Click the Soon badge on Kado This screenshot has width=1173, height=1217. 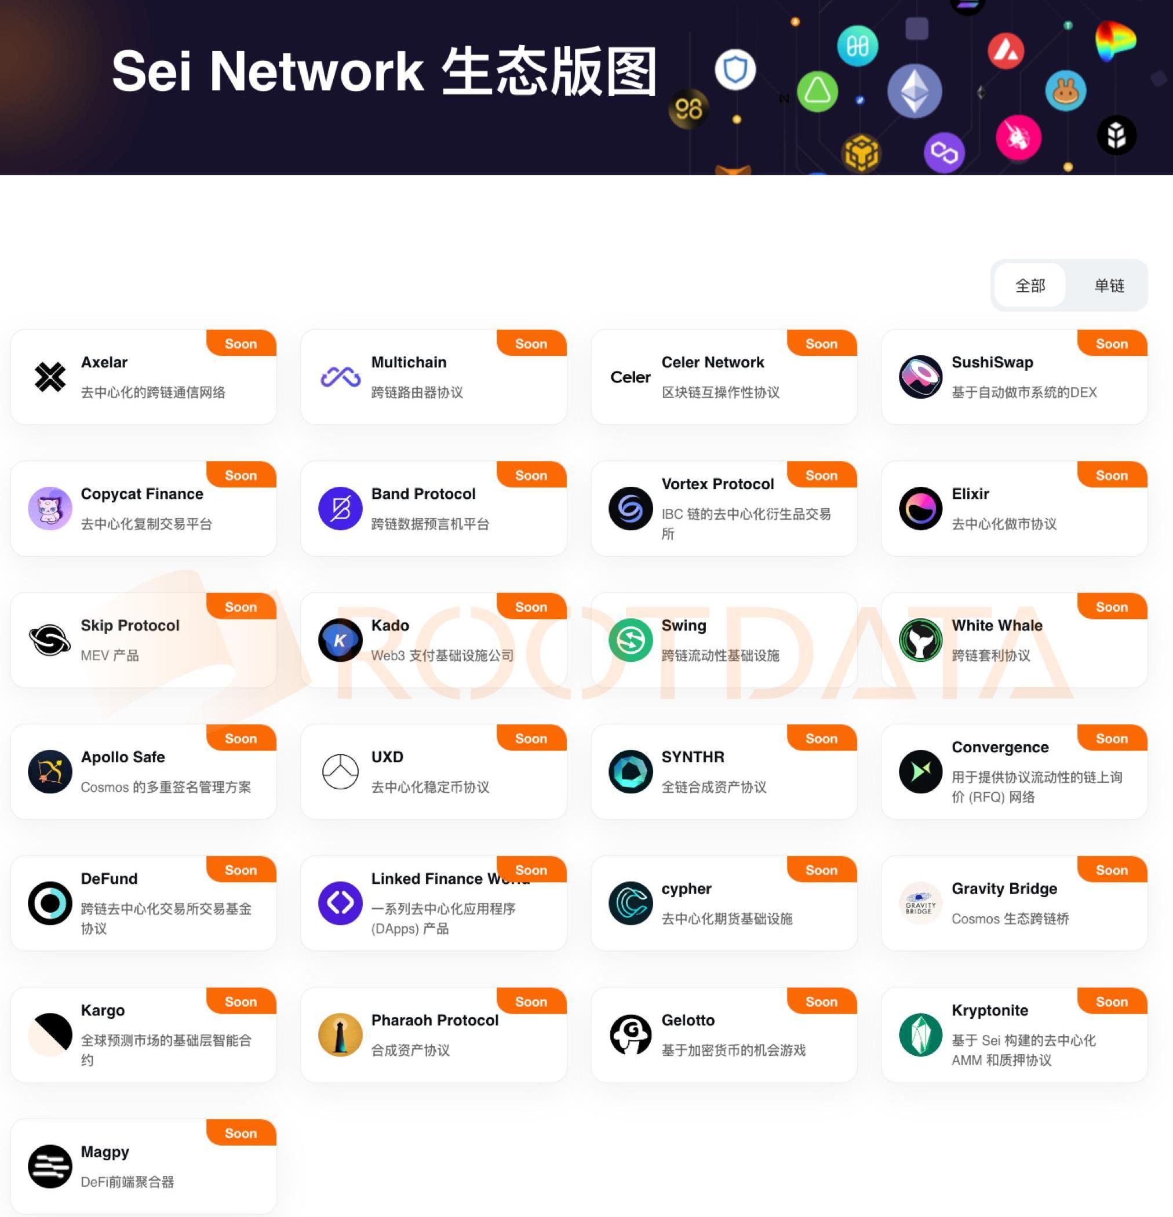coord(531,607)
